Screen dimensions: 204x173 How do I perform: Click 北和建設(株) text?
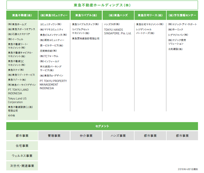tap(175, 49)
